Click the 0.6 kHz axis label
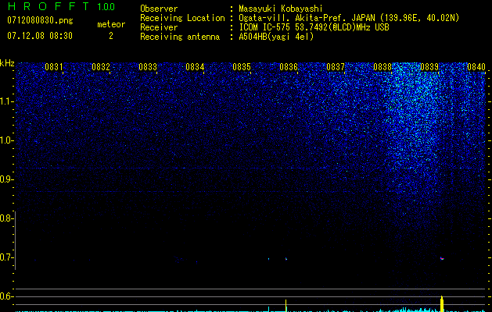 pos(6,296)
